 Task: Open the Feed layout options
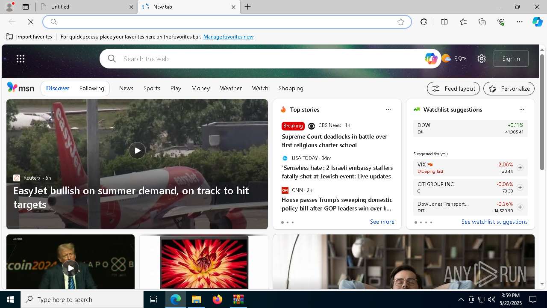[x=453, y=89]
